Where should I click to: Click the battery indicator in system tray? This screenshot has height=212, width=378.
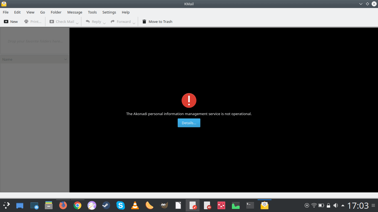321,205
